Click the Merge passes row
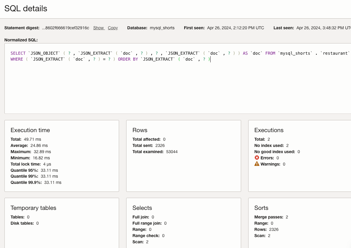The width and height of the screenshot is (351, 248). coord(271,217)
